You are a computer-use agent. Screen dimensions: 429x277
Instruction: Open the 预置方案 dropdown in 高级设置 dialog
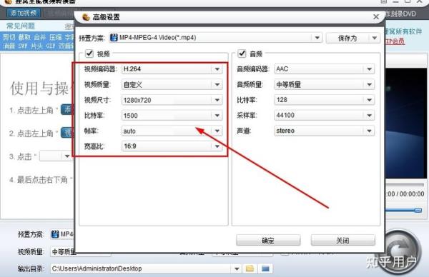[216, 37]
